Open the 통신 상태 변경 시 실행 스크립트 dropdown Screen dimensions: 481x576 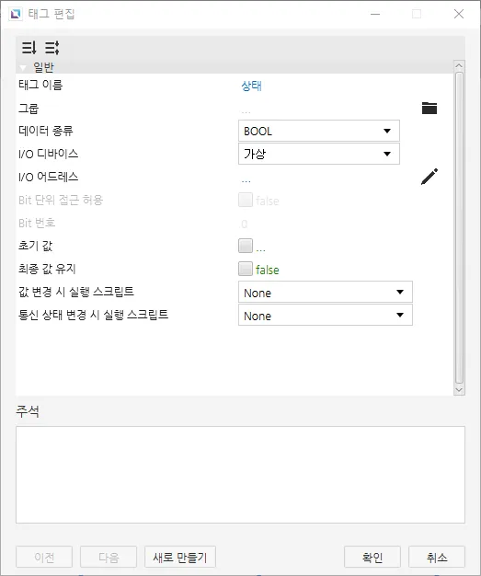pos(326,315)
